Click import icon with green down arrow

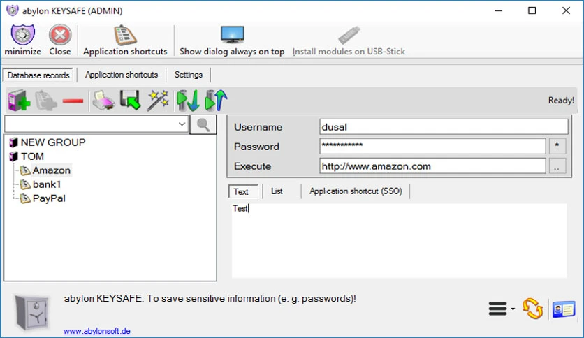point(189,101)
